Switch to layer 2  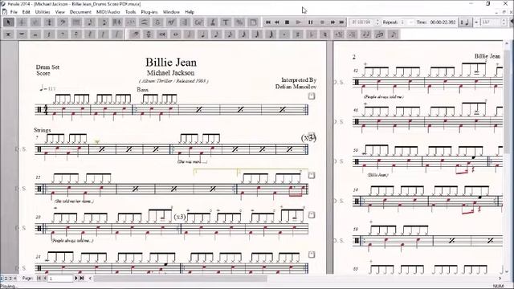6,279
